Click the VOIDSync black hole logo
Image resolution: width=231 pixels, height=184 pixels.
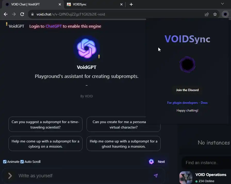187,65
